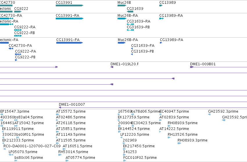This screenshot has height=162, width=247.
Task: Click the CG13991-RA transcript bar
Action: [69, 18]
